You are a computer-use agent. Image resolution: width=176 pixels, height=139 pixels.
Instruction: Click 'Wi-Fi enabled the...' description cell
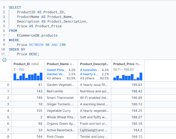pos(94,98)
